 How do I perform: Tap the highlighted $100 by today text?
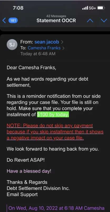(53, 115)
